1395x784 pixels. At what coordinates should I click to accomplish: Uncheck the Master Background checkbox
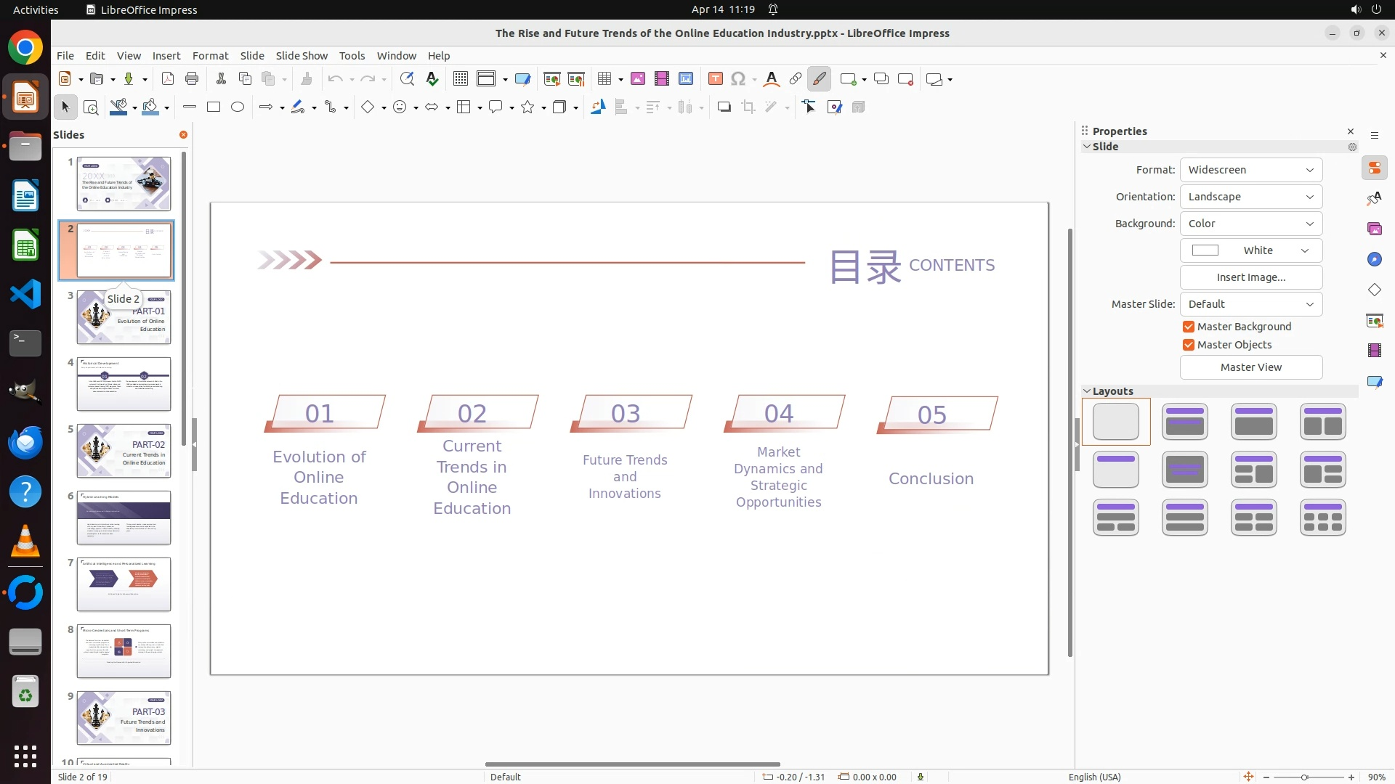(x=1189, y=327)
